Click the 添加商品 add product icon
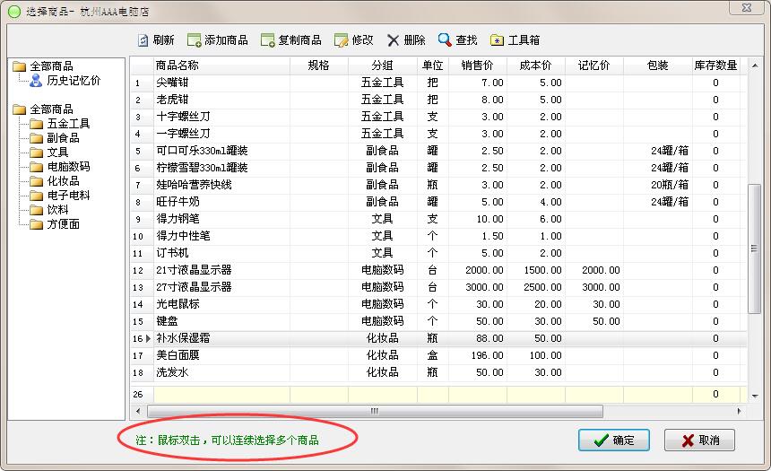This screenshot has height=471, width=771. (x=195, y=40)
